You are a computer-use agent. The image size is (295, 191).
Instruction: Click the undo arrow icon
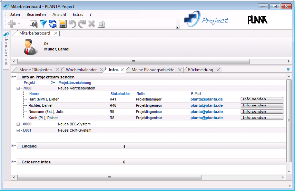[72, 23]
